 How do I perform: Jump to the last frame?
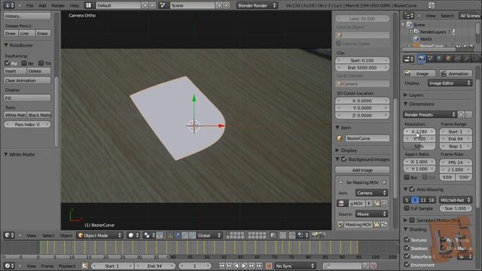click(x=260, y=266)
